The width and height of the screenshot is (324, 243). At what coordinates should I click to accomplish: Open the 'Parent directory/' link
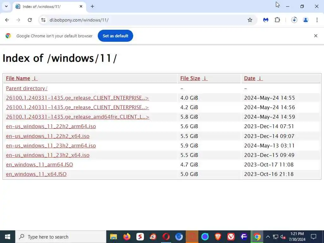(x=27, y=88)
